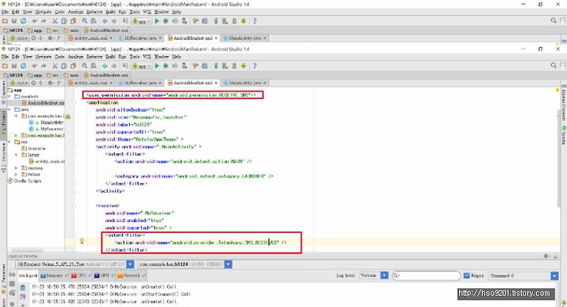Click Help question mark in back window toolbar
Viewport: 567px width, 307px height.
coord(254,21)
